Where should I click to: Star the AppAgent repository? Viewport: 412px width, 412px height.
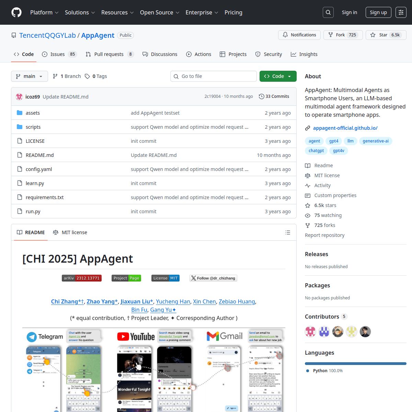click(x=386, y=35)
